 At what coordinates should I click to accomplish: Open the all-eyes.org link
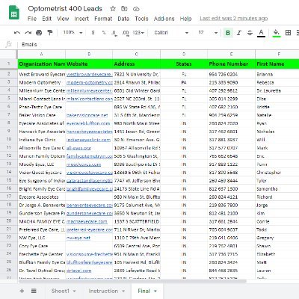[x=78, y=148]
